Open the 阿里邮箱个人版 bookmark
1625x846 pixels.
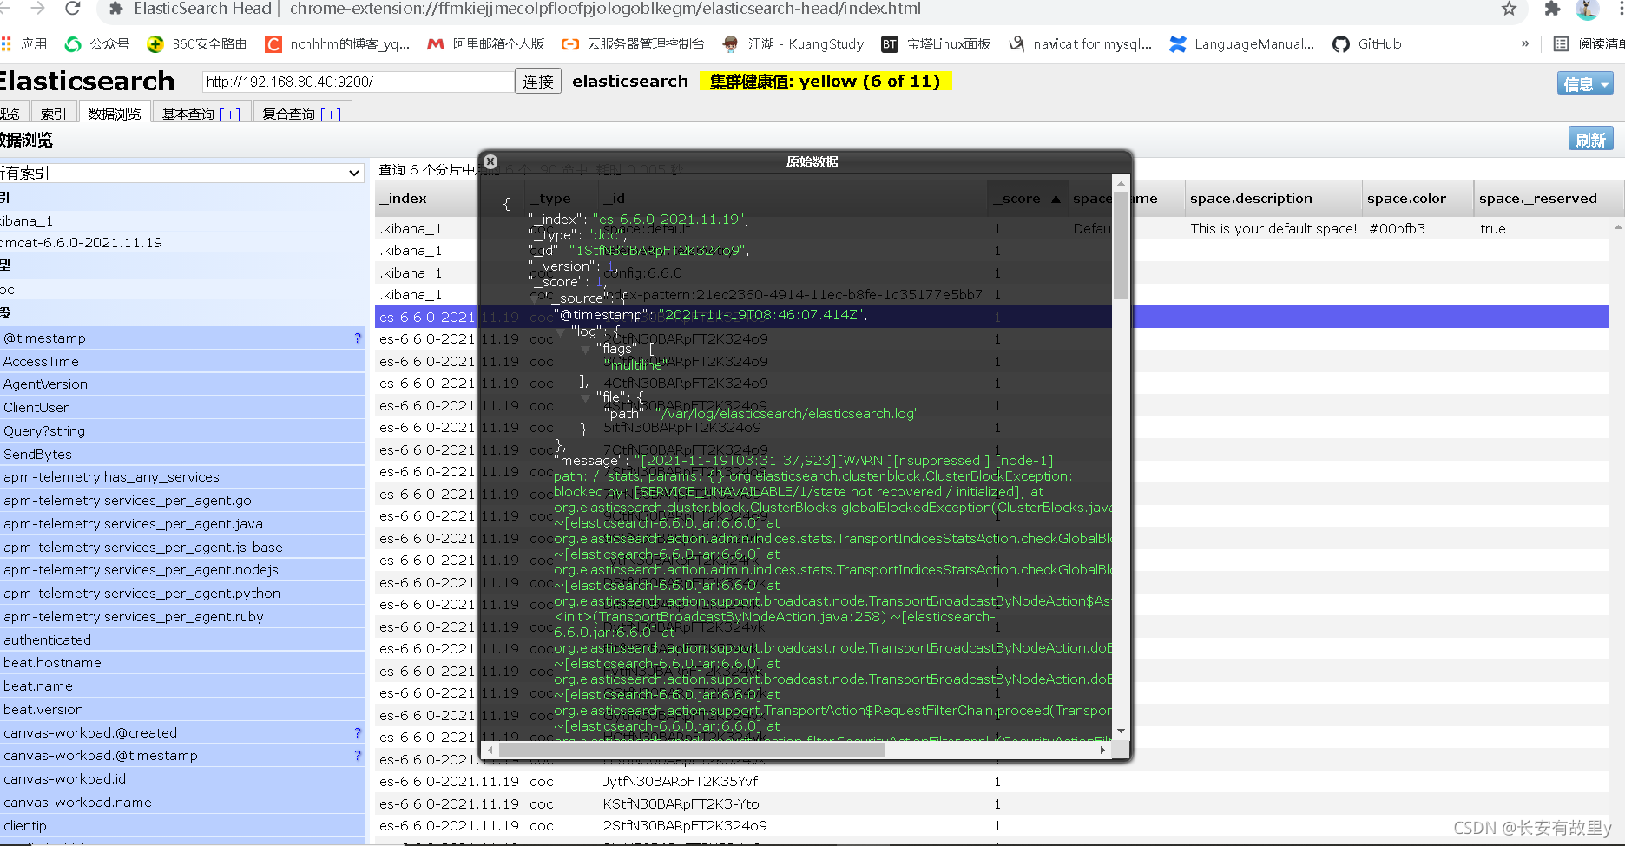coord(486,44)
